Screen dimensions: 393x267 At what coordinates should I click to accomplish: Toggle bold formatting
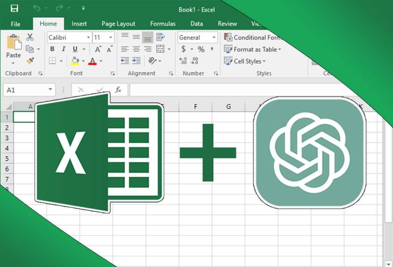[53, 48]
